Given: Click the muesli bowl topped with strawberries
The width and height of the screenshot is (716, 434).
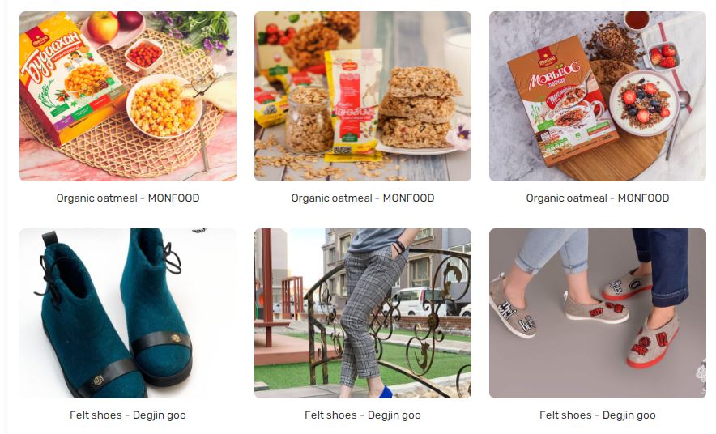Looking at the screenshot, I should pos(644,103).
